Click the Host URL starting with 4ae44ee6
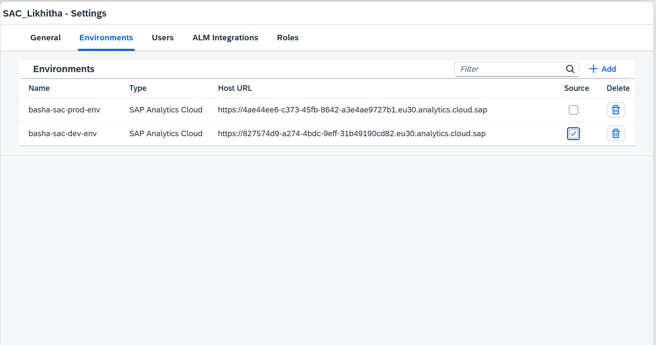This screenshot has height=345, width=656. click(352, 110)
